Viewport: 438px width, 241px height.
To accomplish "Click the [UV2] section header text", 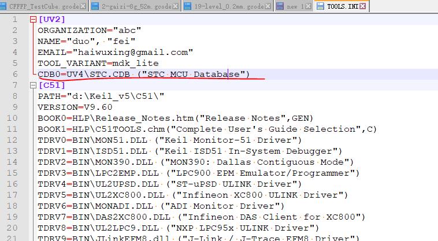I will tap(52, 19).
